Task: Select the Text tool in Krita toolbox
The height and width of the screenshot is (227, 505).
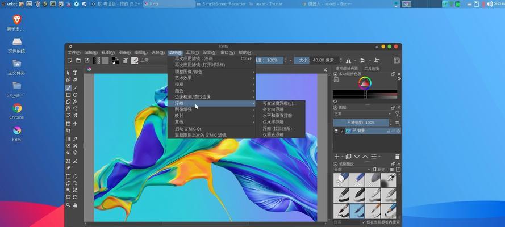Action: click(75, 73)
